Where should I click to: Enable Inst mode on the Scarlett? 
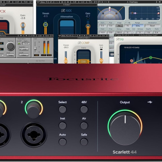pyautogui.click(x=63, y=126)
